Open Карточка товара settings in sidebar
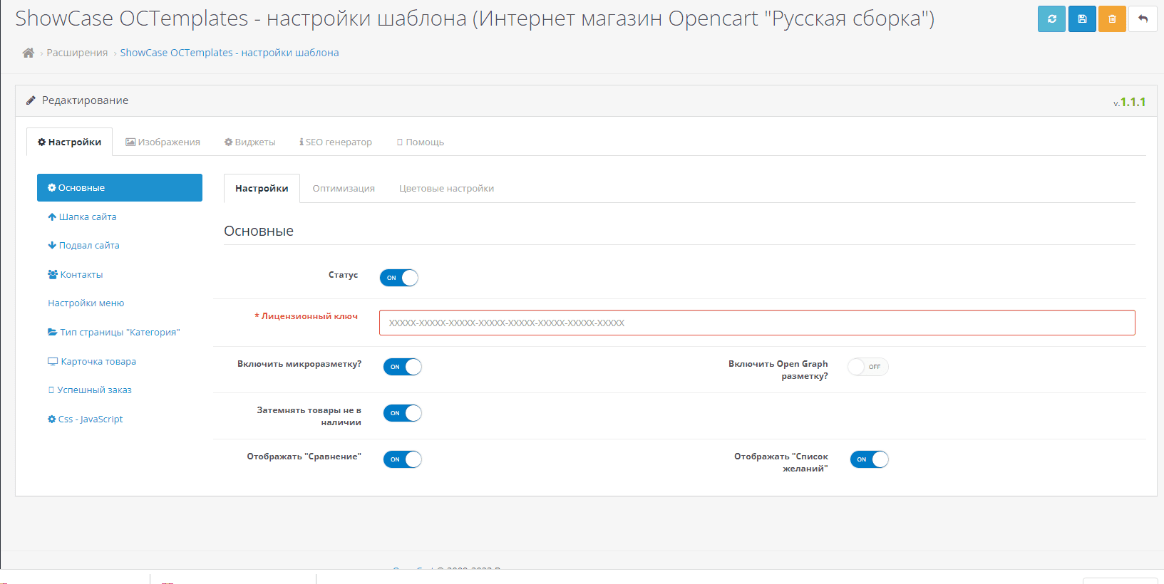 [98, 361]
